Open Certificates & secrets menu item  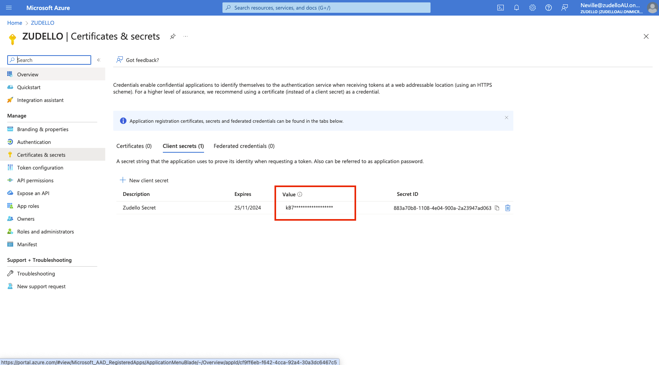click(52, 155)
